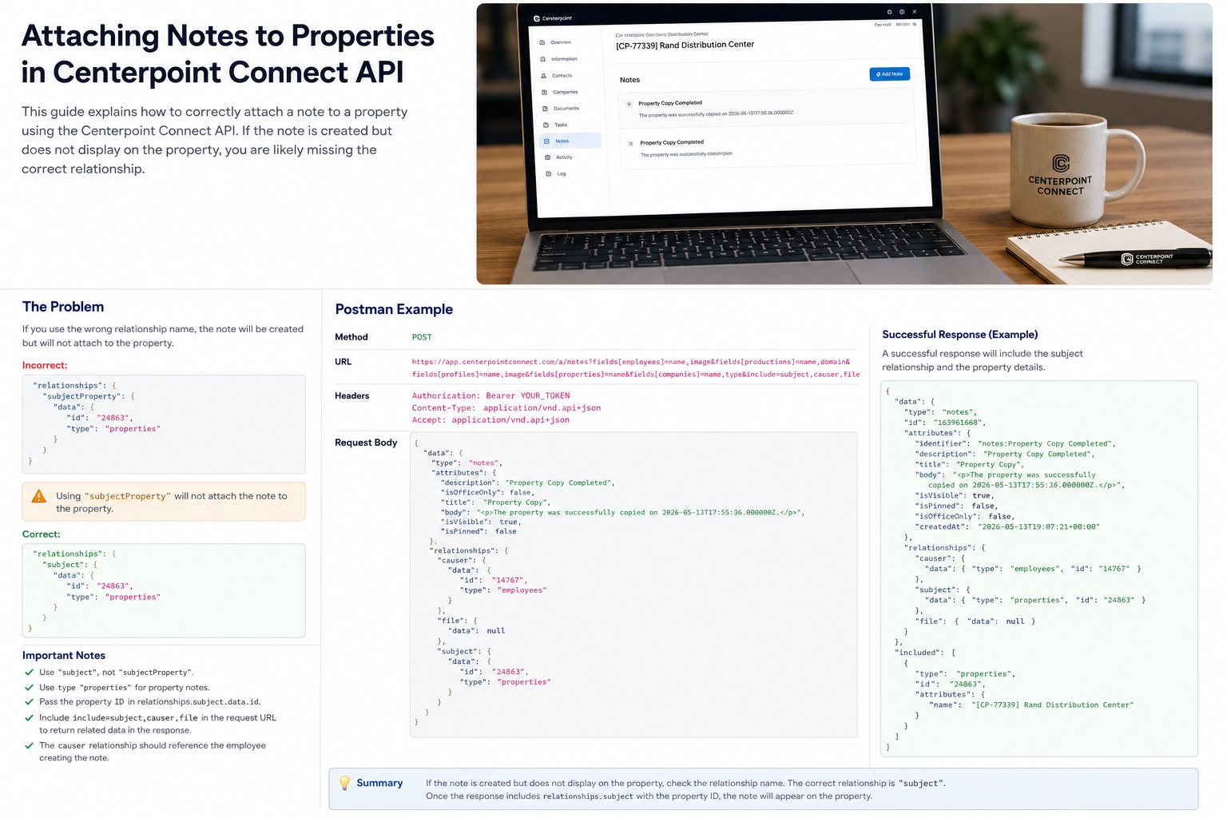Click "type": "employees" in Request Body
Screen dimensions: 1227x818
coord(505,590)
